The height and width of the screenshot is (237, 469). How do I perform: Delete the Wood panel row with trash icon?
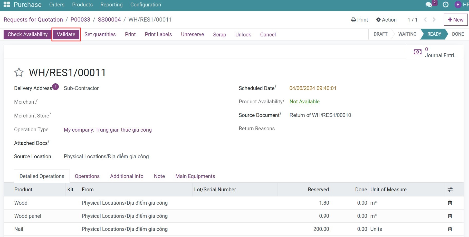click(x=450, y=216)
